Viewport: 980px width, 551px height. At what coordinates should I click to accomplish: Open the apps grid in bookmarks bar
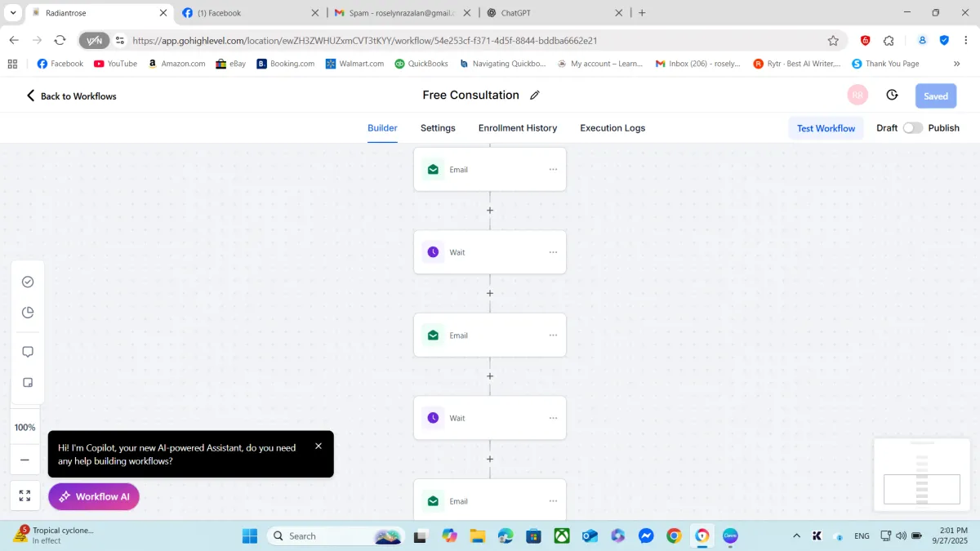(x=12, y=64)
